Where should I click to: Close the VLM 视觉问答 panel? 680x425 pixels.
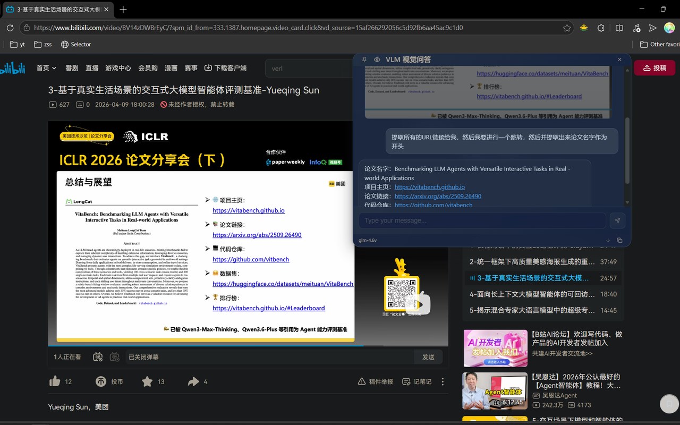[x=619, y=59]
